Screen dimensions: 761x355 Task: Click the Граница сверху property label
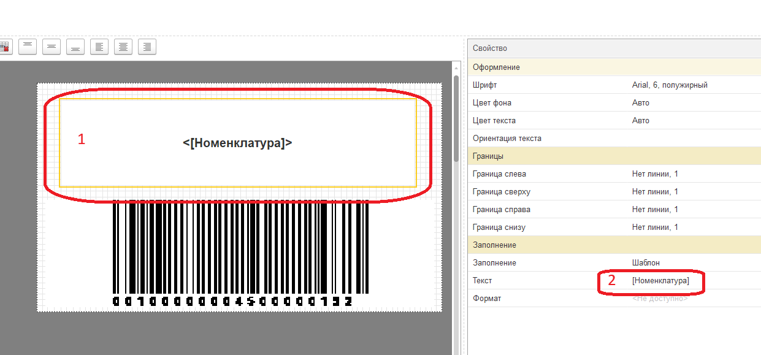click(x=502, y=192)
